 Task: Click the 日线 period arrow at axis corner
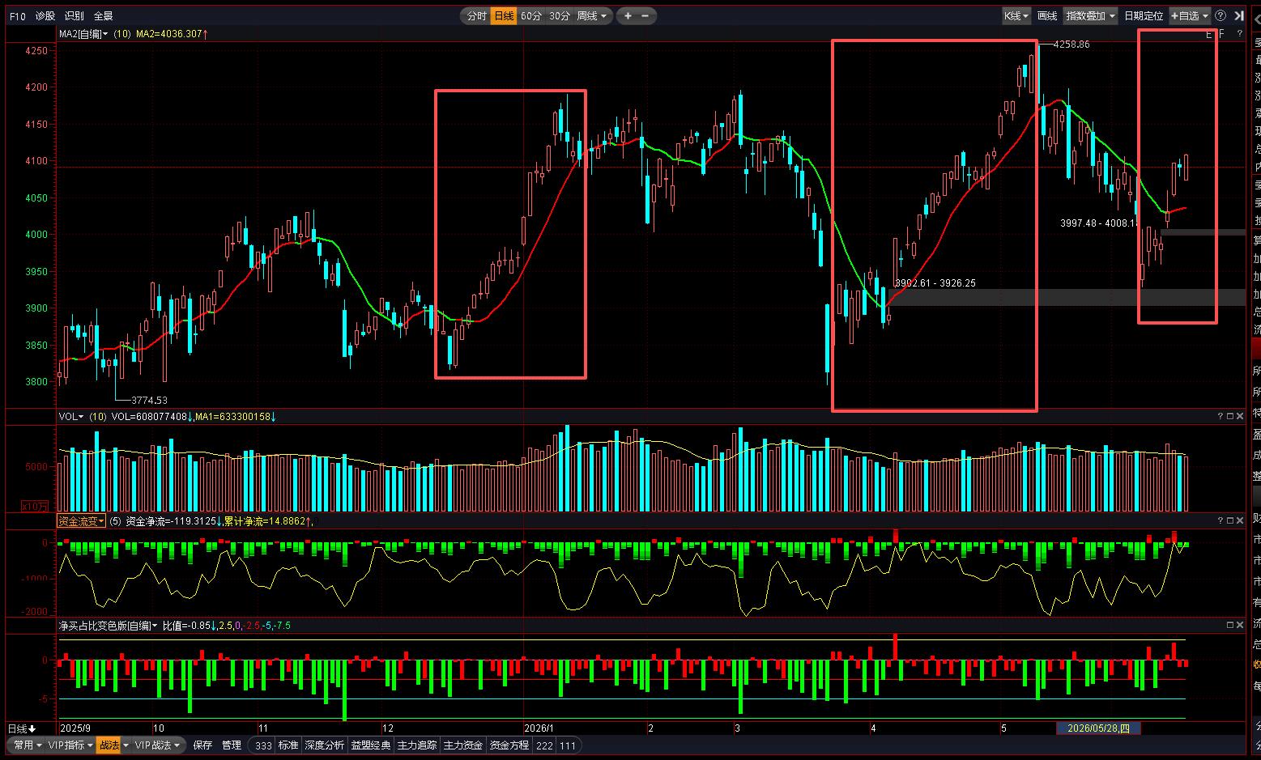point(22,728)
